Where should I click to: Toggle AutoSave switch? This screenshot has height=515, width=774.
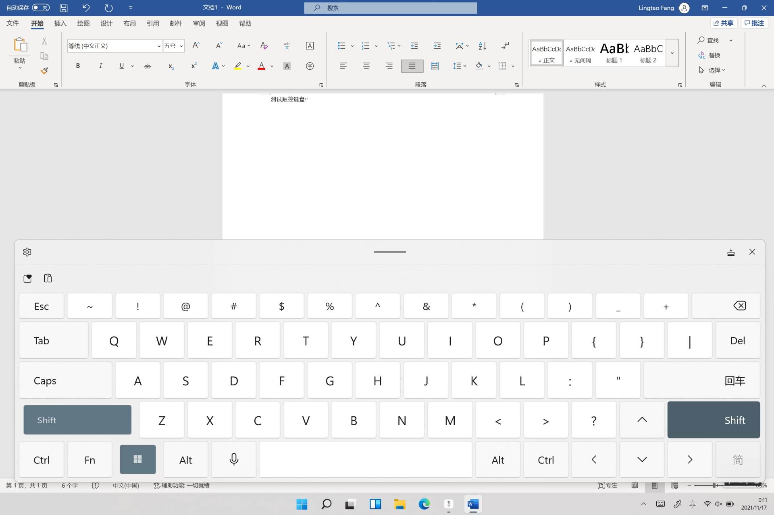[x=41, y=8]
